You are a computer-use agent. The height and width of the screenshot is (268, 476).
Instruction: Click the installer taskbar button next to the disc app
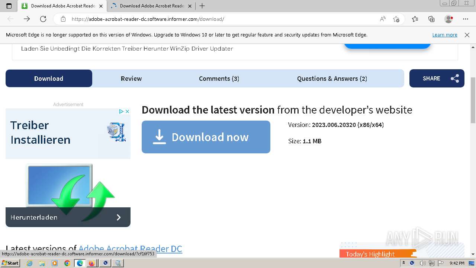click(x=118, y=263)
